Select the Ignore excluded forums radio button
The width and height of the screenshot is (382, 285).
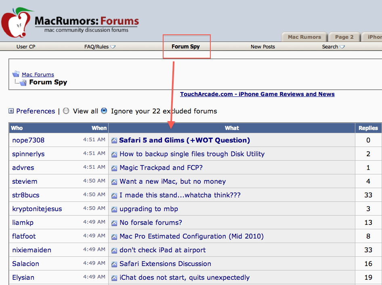pyautogui.click(x=104, y=111)
